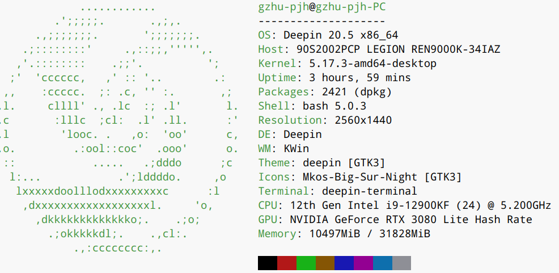The width and height of the screenshot is (559, 273).
Task: Click the cyan-blue color block
Action: tap(383, 263)
